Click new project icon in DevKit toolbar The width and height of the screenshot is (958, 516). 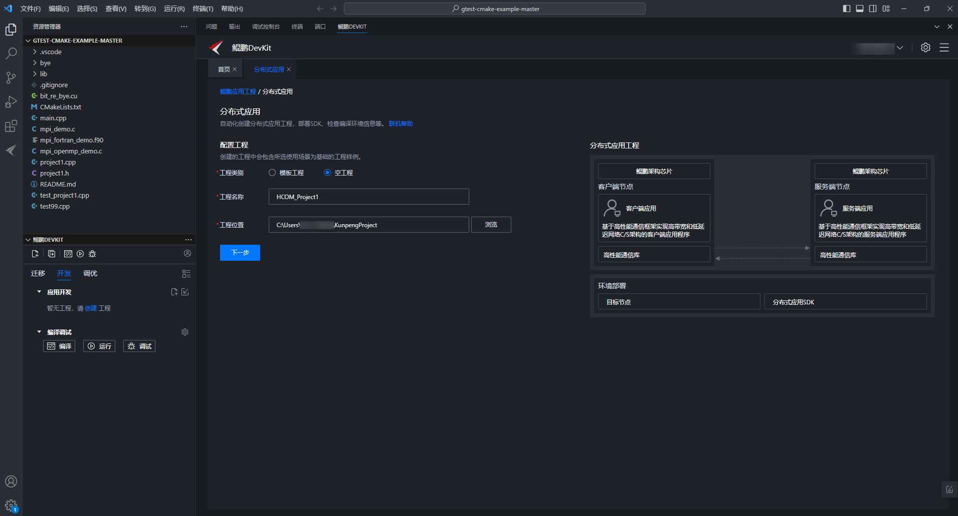click(x=35, y=254)
